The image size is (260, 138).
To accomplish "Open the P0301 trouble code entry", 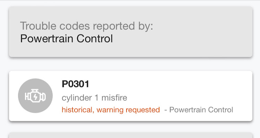I will point(131,96).
